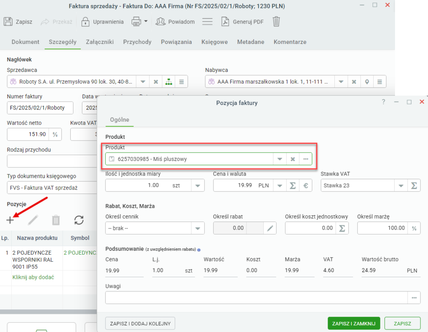
Task: Click Produkt more options ellipsis
Action: (306, 159)
